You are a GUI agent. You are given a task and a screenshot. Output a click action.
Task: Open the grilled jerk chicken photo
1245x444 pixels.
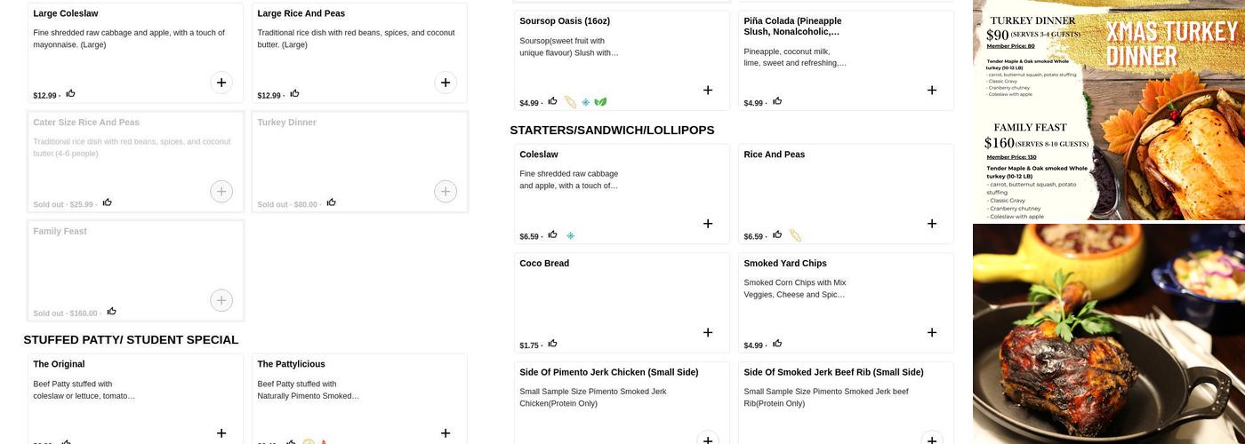pos(1108,334)
